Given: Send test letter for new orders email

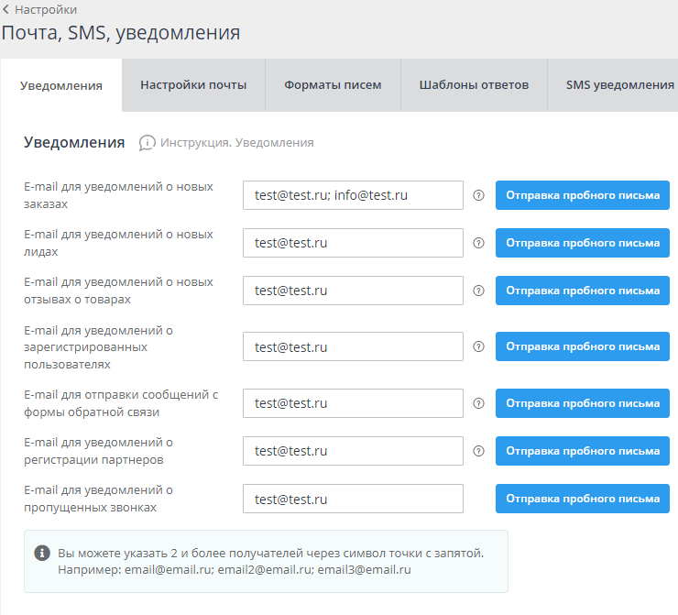Looking at the screenshot, I should [x=583, y=195].
